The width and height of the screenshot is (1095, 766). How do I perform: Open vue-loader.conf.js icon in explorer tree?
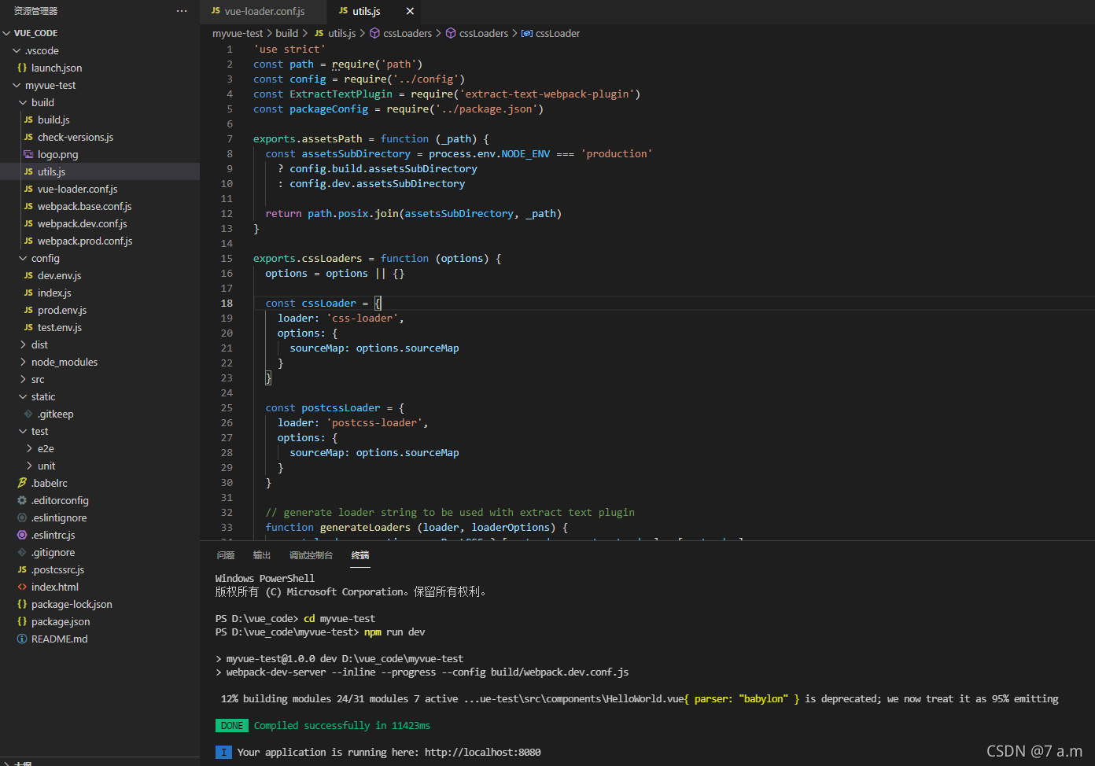28,189
